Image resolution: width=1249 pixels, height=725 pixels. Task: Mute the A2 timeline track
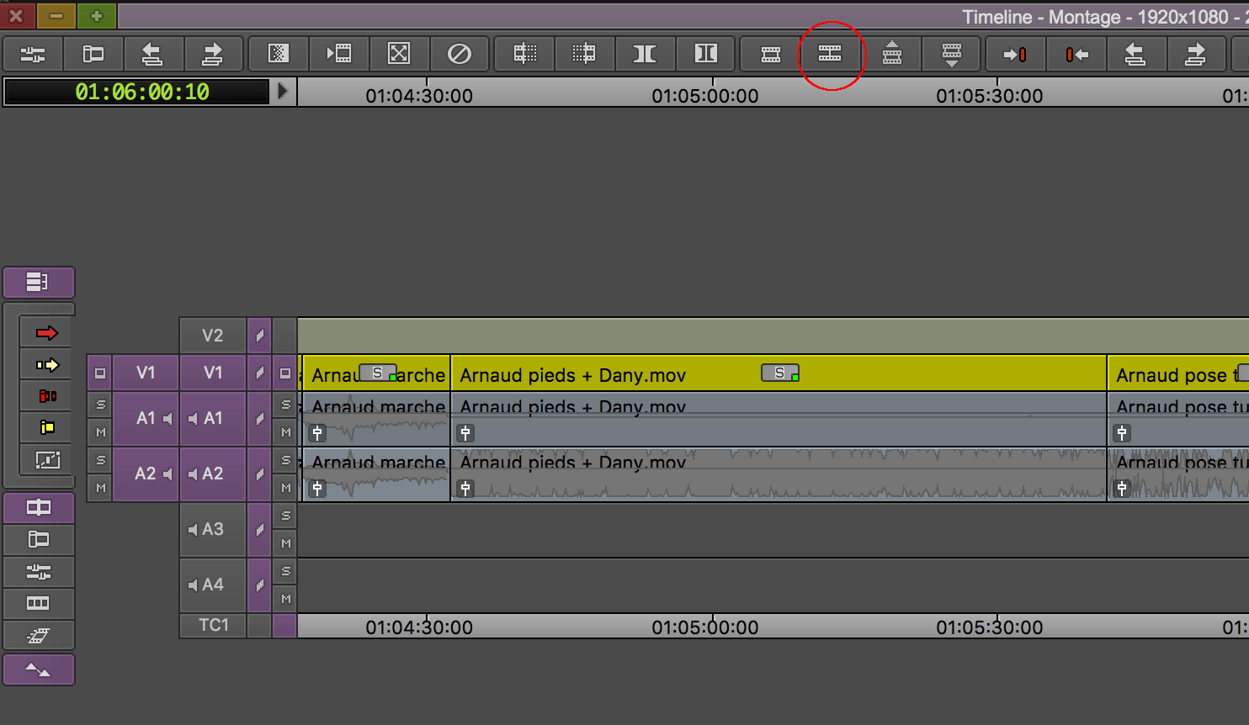(285, 488)
